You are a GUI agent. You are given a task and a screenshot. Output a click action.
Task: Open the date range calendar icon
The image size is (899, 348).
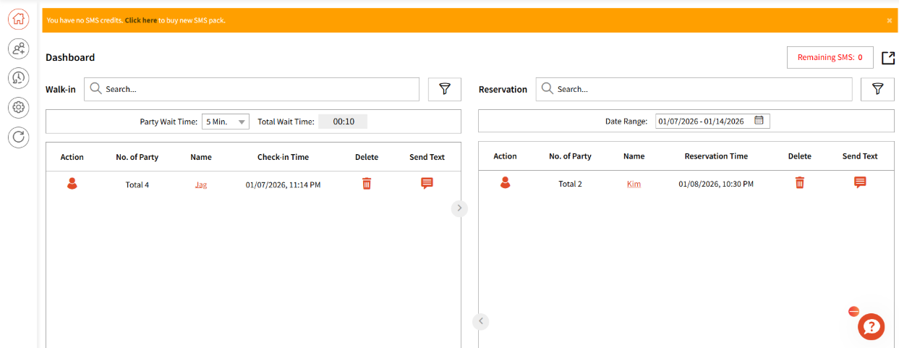[759, 120]
